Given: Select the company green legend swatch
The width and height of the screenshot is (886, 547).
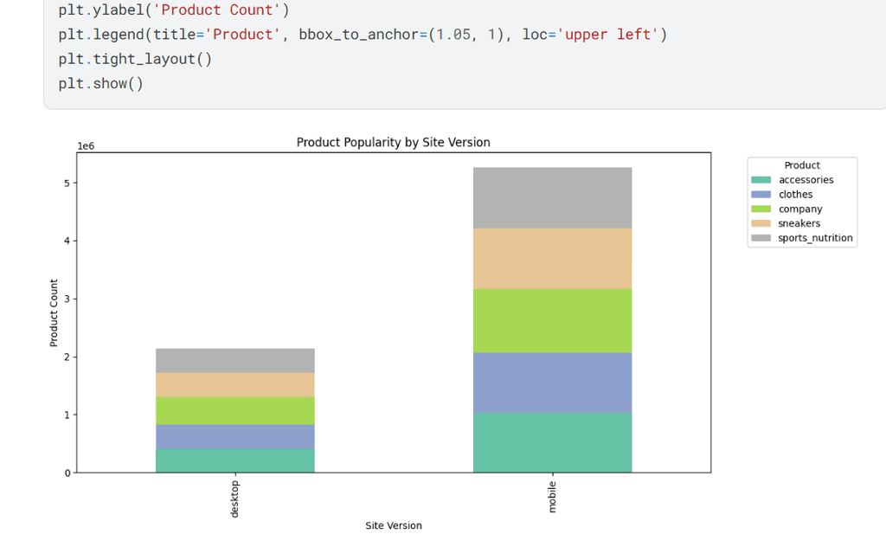Looking at the screenshot, I should (x=762, y=209).
